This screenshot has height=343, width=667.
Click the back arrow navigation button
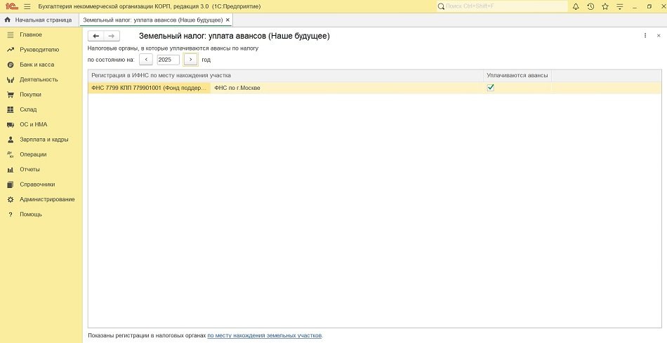pyautogui.click(x=96, y=36)
